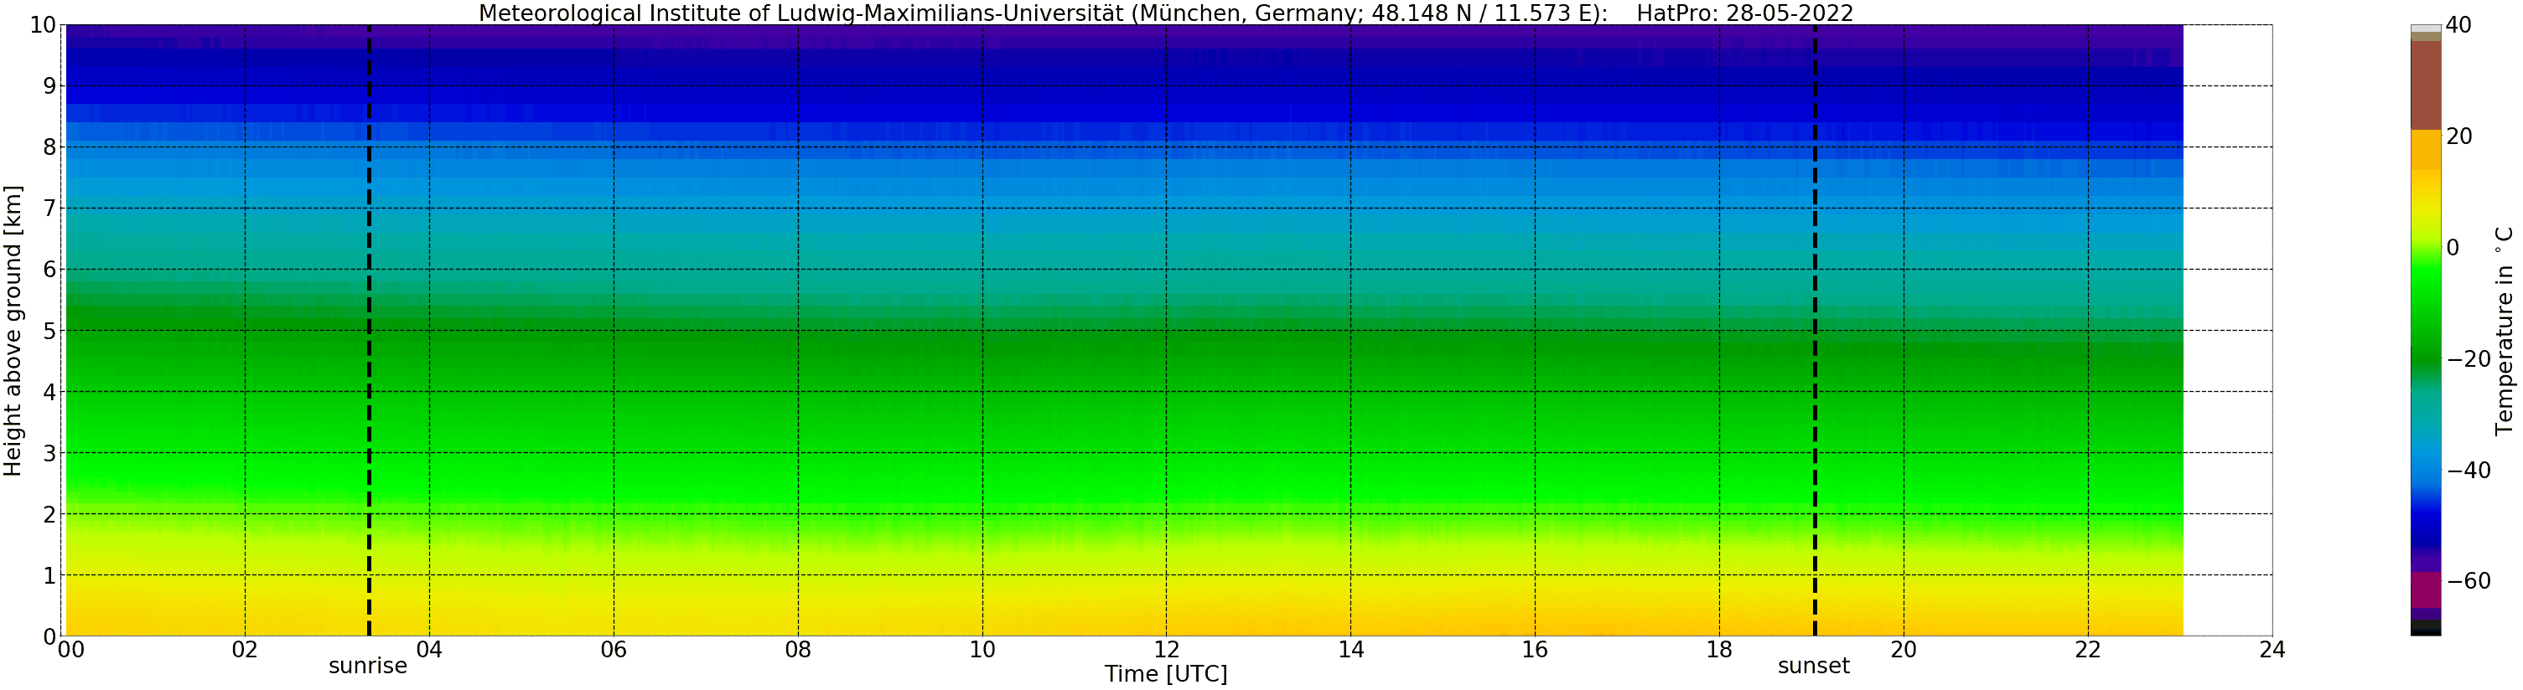Click the time axis tick label '04'
The height and width of the screenshot is (690, 2523).
[x=429, y=649]
